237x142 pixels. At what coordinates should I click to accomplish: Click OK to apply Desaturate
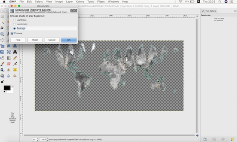pyautogui.click(x=69, y=40)
